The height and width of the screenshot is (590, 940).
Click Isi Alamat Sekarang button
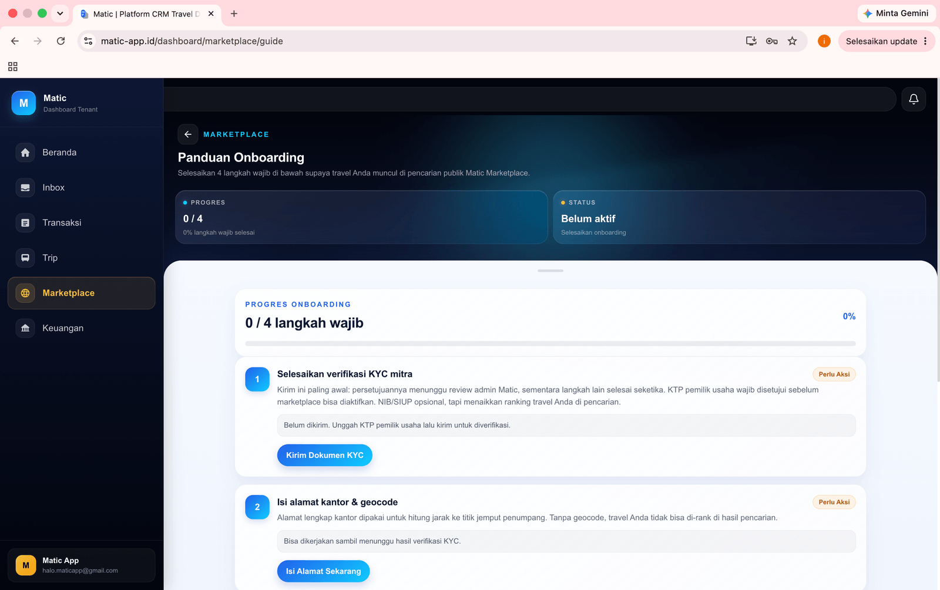(x=324, y=571)
